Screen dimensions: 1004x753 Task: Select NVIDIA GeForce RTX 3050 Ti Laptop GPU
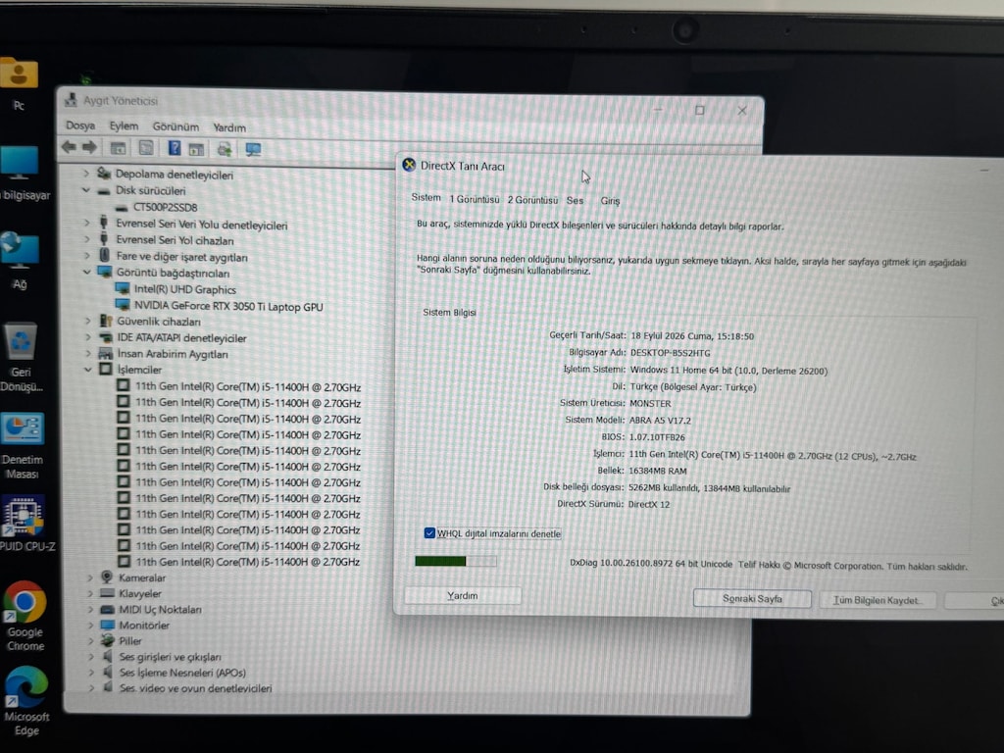tap(227, 307)
